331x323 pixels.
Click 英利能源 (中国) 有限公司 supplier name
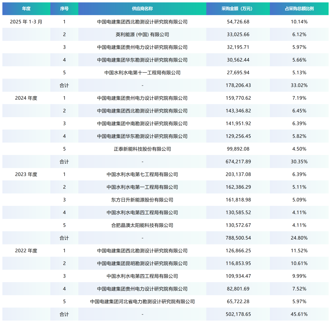pyautogui.click(x=142, y=34)
